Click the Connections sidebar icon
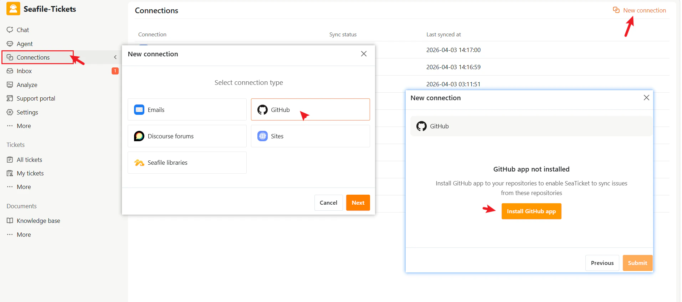The height and width of the screenshot is (302, 682). (x=10, y=57)
